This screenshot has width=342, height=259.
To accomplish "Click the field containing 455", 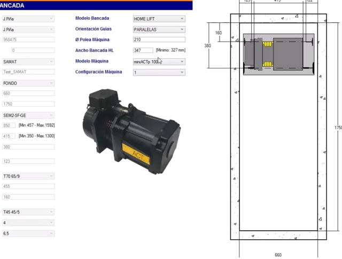I will (28, 186).
